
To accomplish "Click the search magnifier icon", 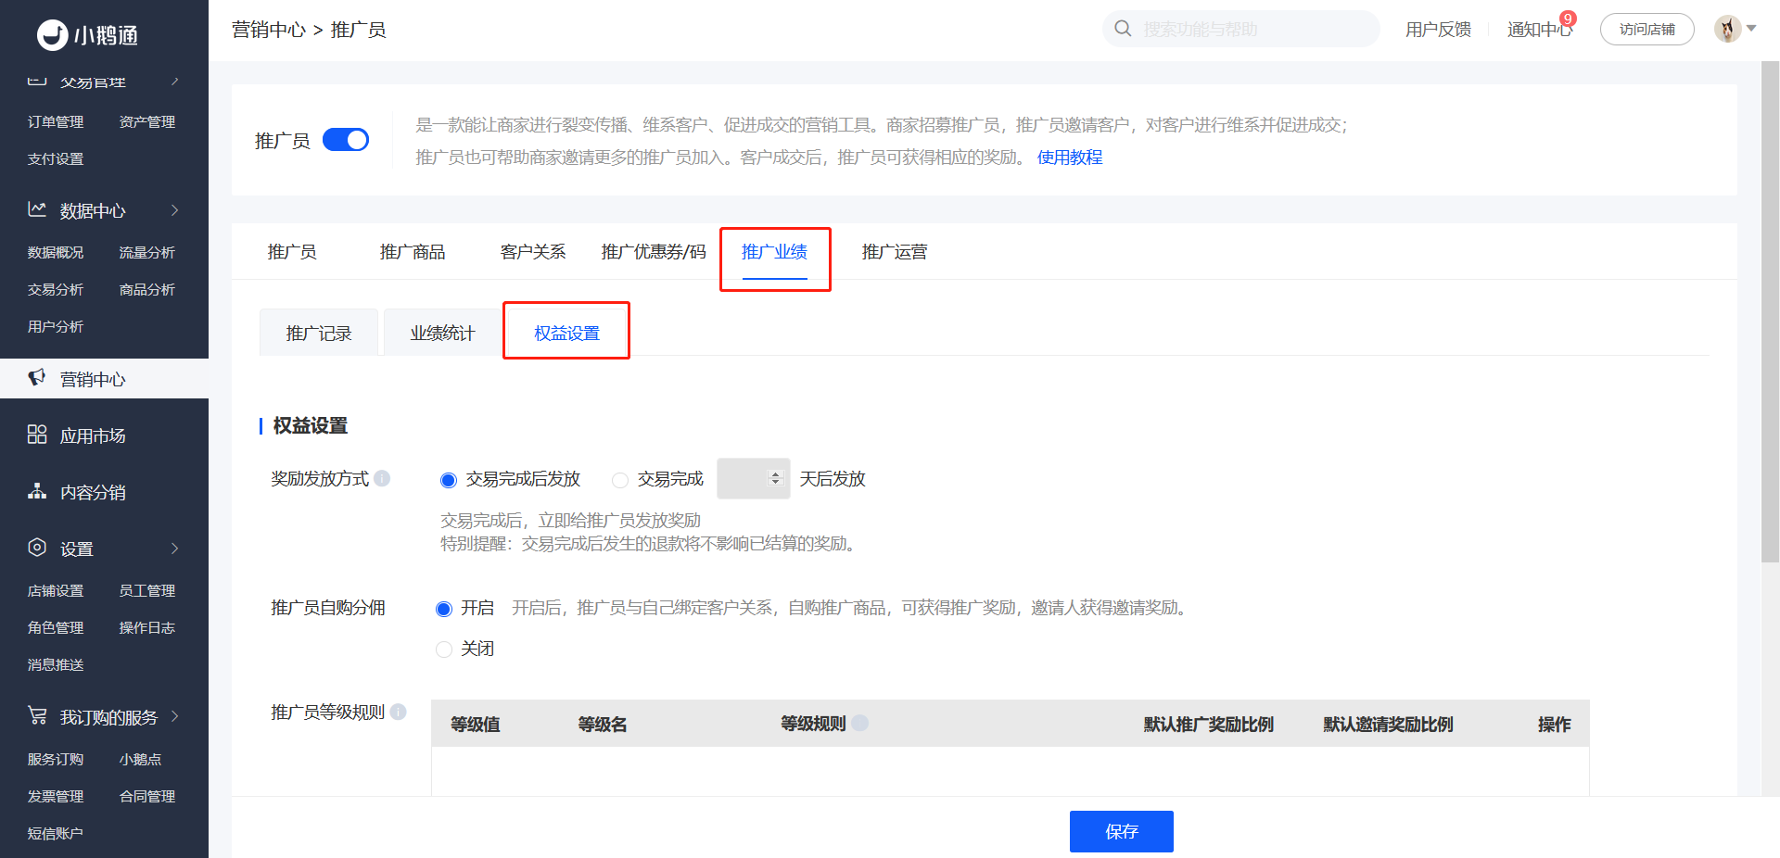I will [x=1123, y=29].
